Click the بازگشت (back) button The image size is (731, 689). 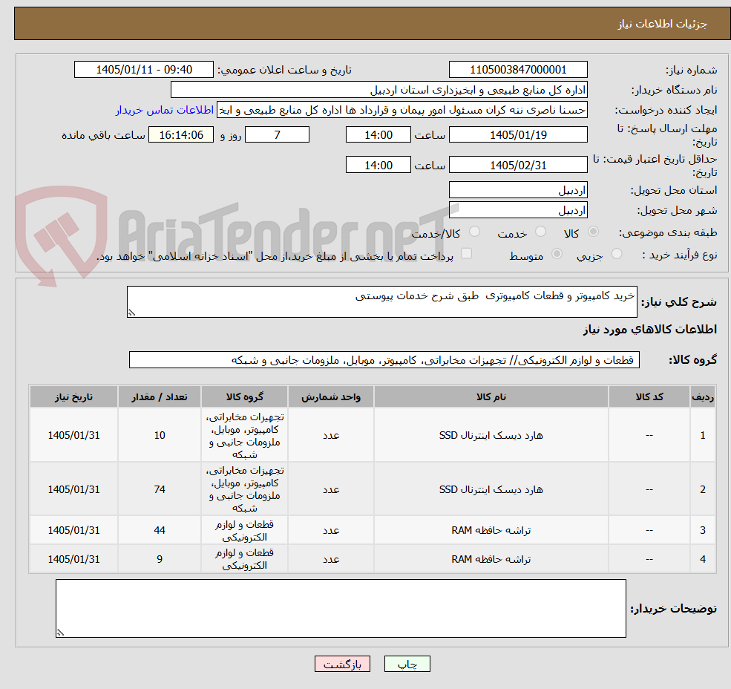342,664
